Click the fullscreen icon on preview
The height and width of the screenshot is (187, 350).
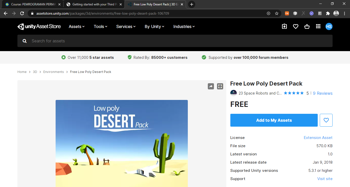pos(220,86)
